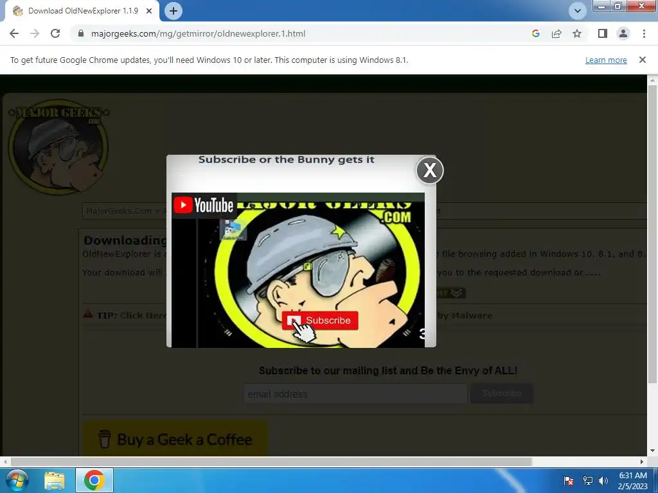Click the YouTube logo in popup
658x493 pixels.
204,205
